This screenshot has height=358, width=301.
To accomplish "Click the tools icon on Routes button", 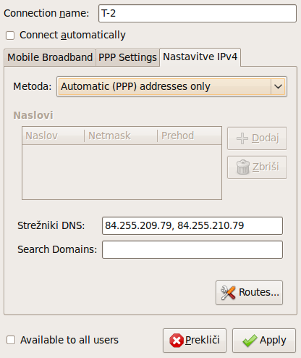I will 228,293.
